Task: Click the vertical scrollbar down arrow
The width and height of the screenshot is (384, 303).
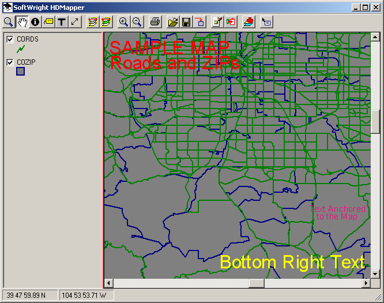Action: tap(375, 274)
